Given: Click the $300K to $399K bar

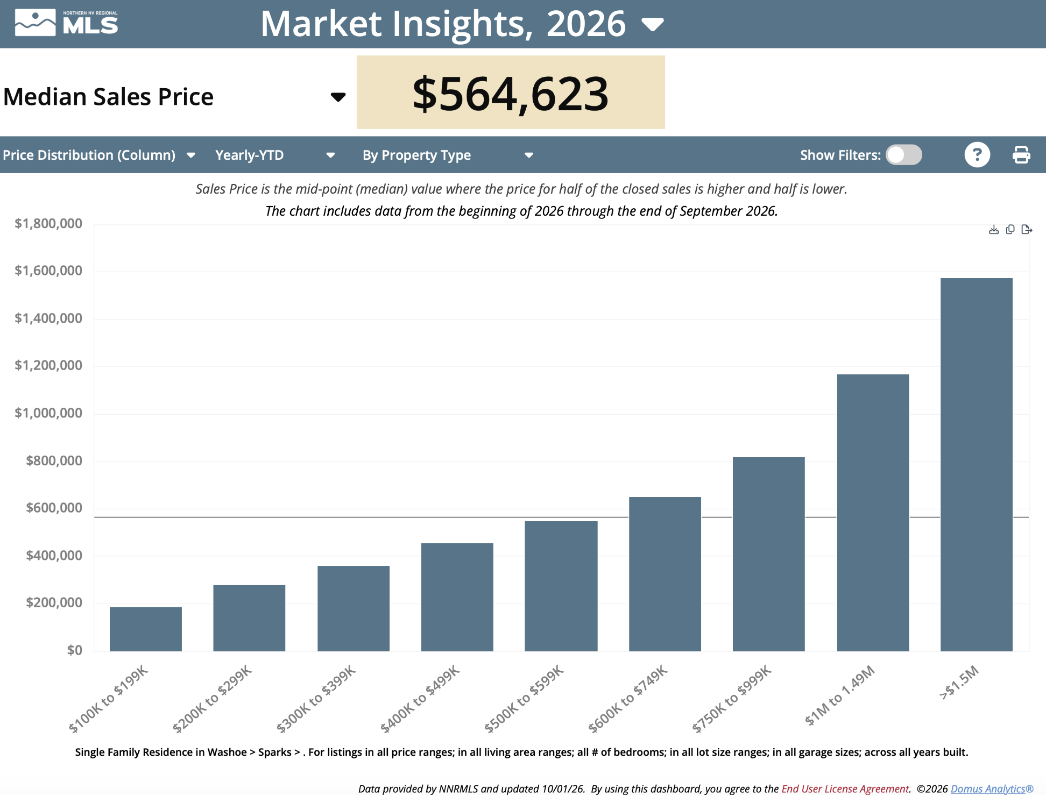Looking at the screenshot, I should point(354,608).
